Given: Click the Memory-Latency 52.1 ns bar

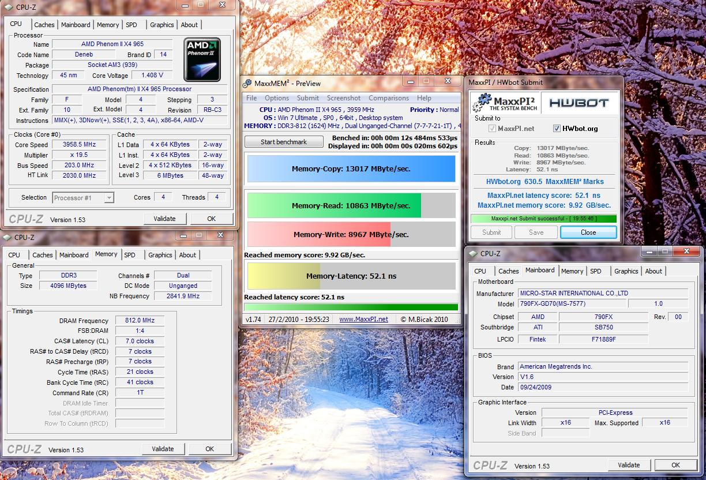Looking at the screenshot, I should (351, 276).
